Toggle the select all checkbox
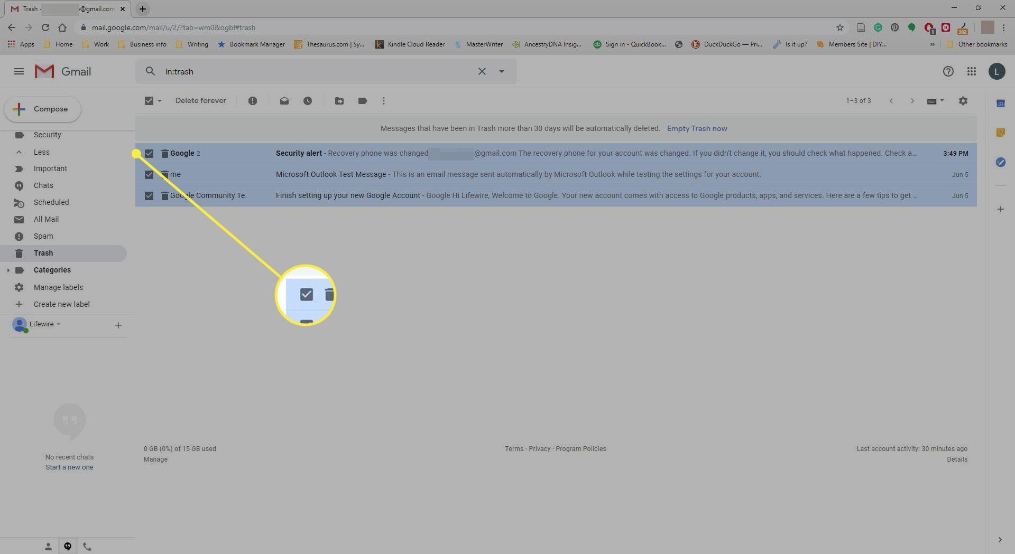Viewport: 1015px width, 554px height. [149, 101]
